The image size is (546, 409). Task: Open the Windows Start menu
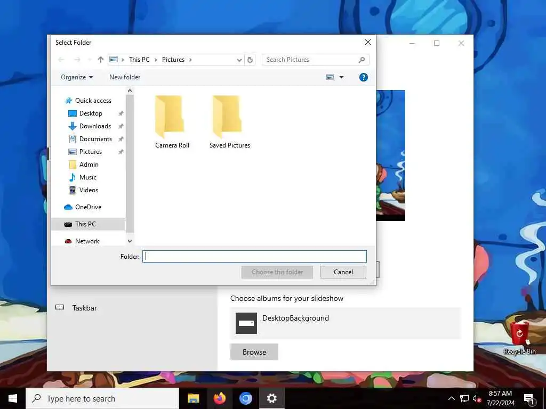coord(13,398)
